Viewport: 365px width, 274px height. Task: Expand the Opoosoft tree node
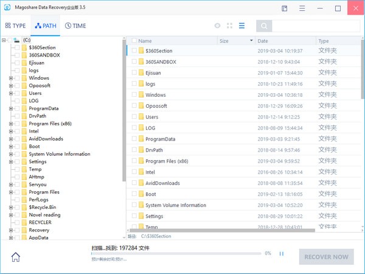[x=11, y=86]
